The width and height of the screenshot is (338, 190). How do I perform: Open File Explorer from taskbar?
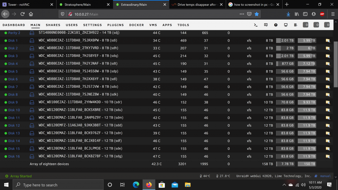pos(188,185)
